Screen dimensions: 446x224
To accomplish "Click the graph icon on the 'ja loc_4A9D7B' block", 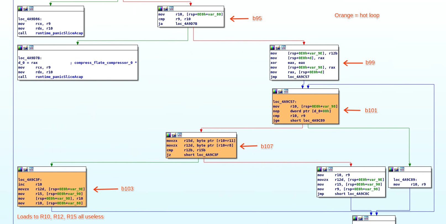I will coord(171,9).
